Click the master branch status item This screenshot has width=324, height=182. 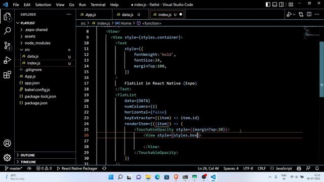pos(14,168)
